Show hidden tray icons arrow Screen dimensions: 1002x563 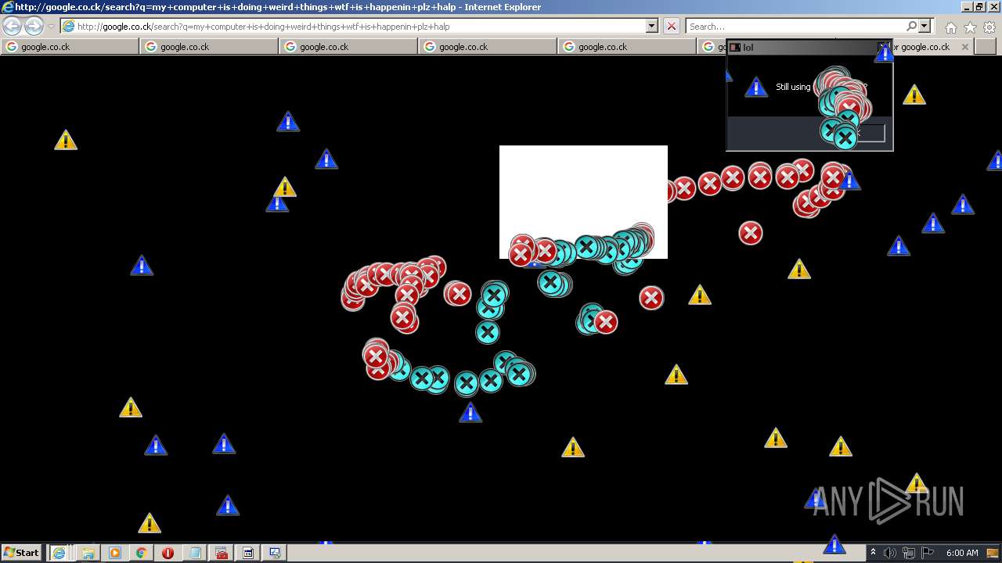[x=873, y=553]
